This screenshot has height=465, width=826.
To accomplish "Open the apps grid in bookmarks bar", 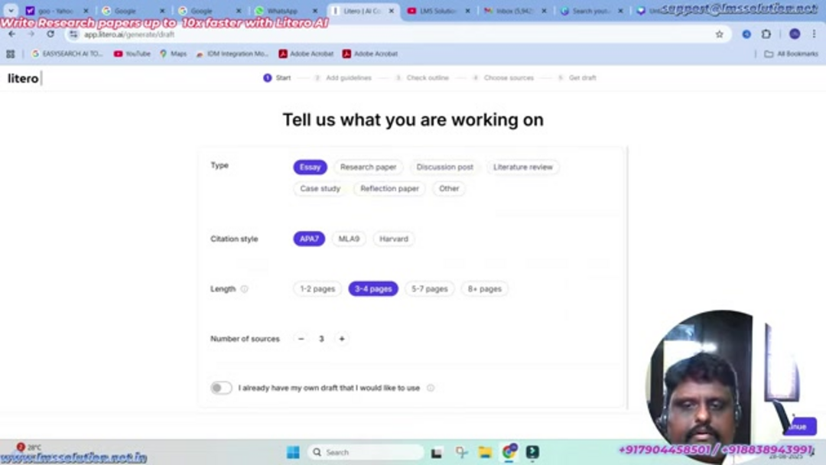I will coord(11,54).
